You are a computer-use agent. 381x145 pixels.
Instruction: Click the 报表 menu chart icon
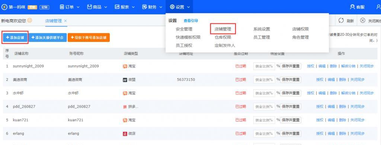117,7
